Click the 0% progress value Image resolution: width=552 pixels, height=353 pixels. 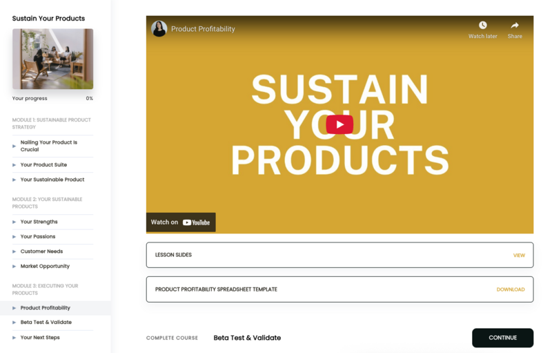(x=90, y=98)
